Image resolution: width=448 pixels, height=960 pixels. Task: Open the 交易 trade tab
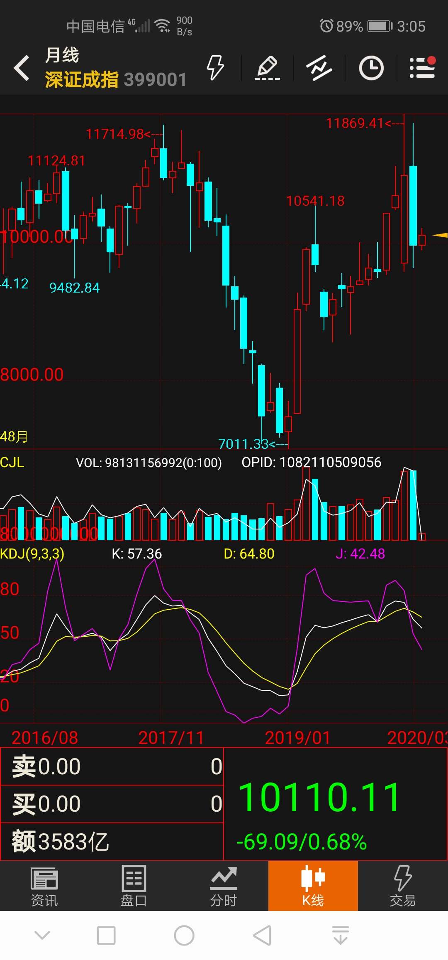click(x=402, y=886)
